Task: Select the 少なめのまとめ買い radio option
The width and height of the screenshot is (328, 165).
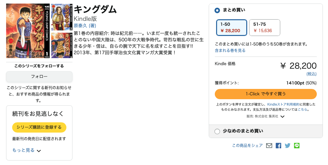Action: pos(217,131)
